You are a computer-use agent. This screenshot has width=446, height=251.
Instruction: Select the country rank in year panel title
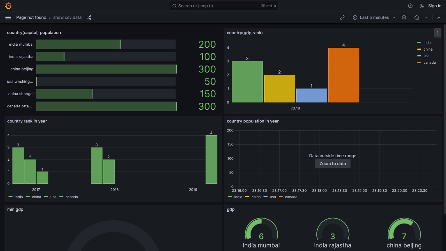tap(27, 121)
